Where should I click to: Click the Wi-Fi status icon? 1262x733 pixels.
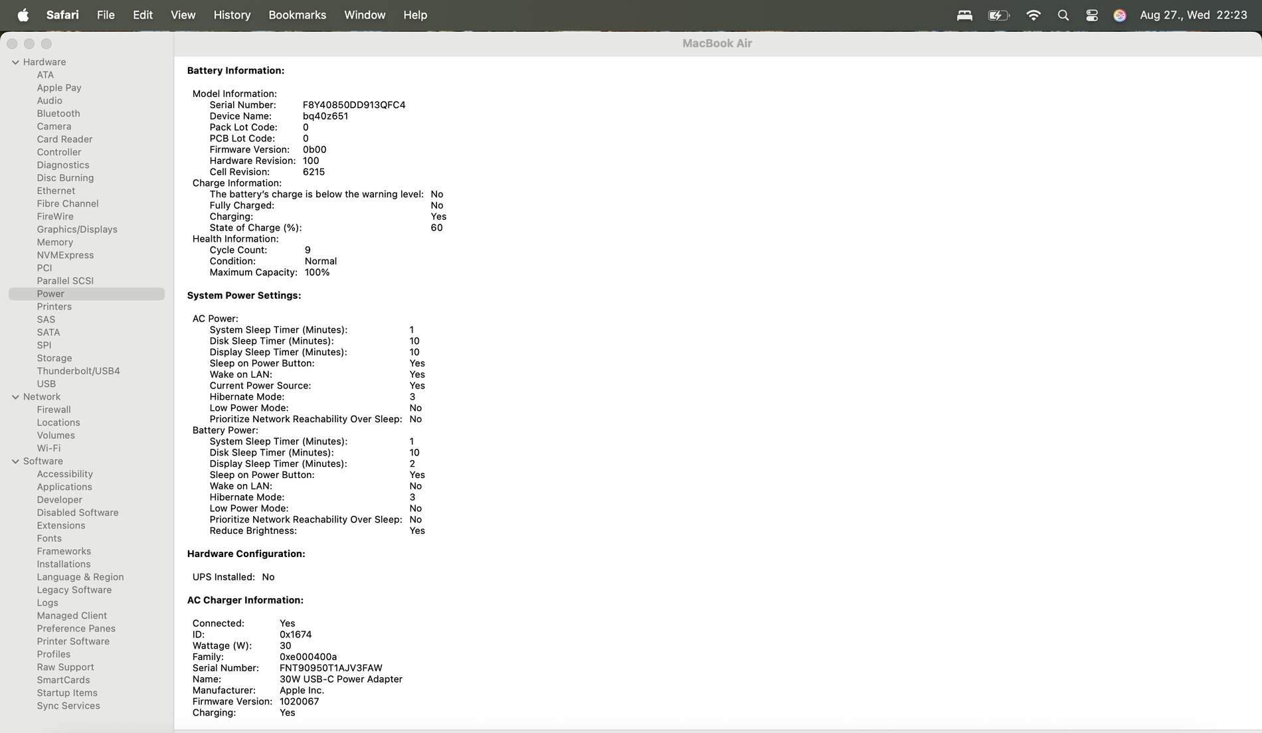point(1033,15)
